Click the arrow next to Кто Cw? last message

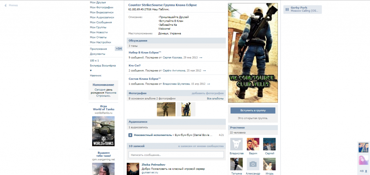click(x=204, y=71)
